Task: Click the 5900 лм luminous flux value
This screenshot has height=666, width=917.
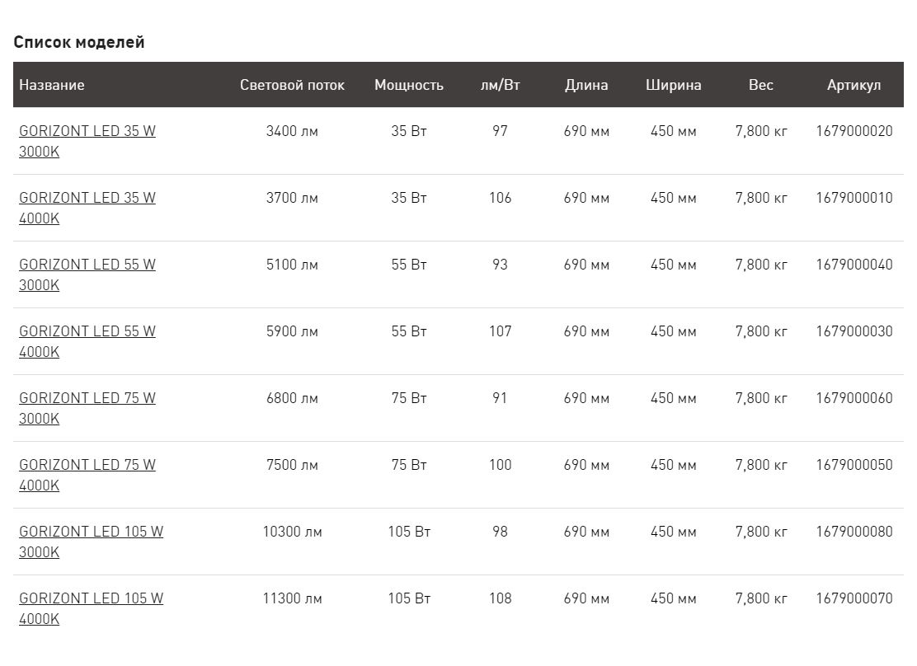Action: [x=292, y=331]
